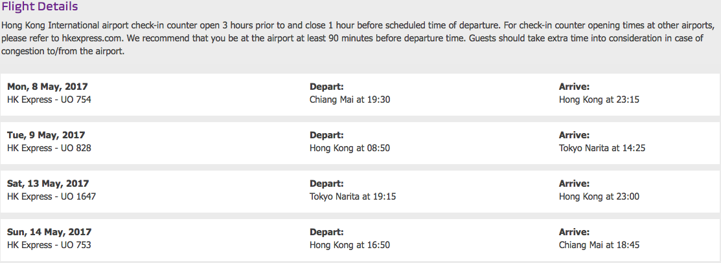
Task: Click arrival Hong Kong at 23:15
Action: coord(599,100)
